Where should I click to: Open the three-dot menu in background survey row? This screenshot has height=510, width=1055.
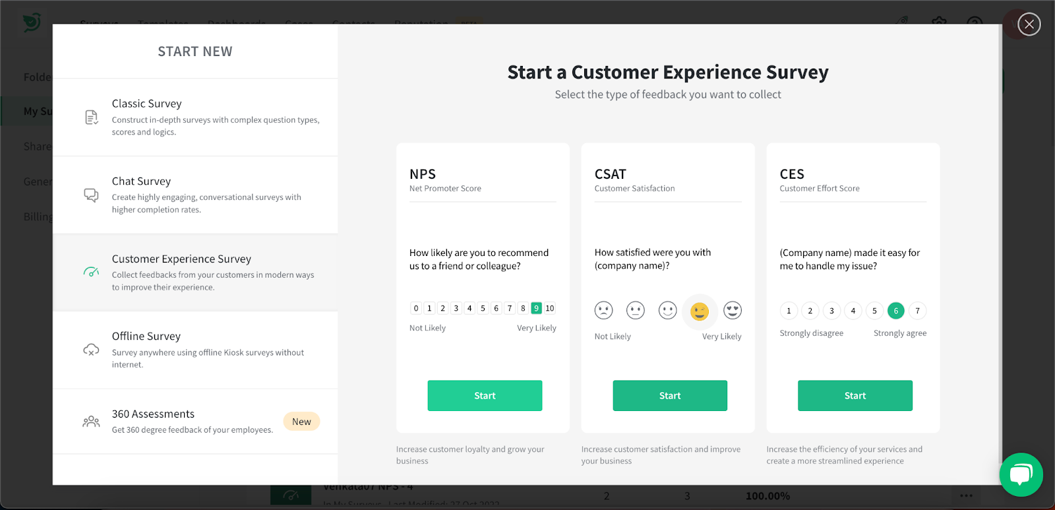pyautogui.click(x=967, y=495)
